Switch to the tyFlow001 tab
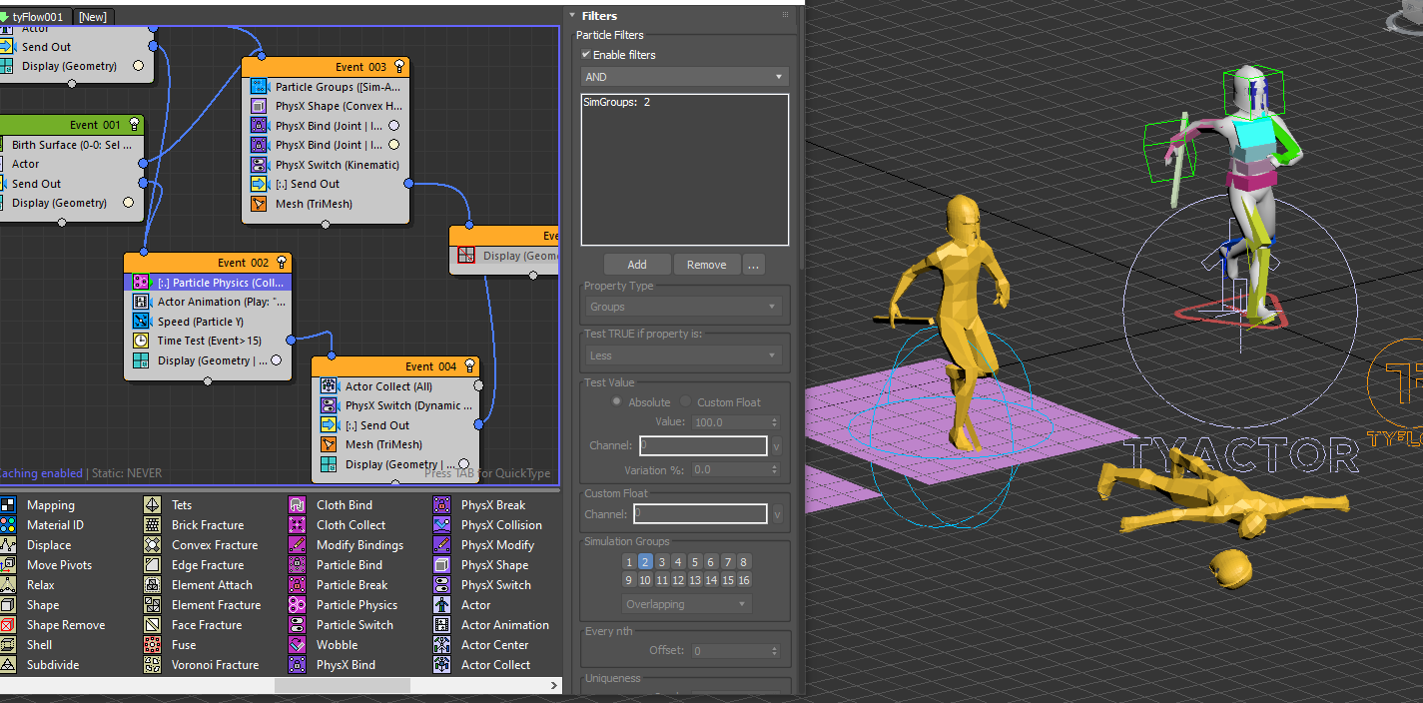The height and width of the screenshot is (703, 1423). pos(37,17)
